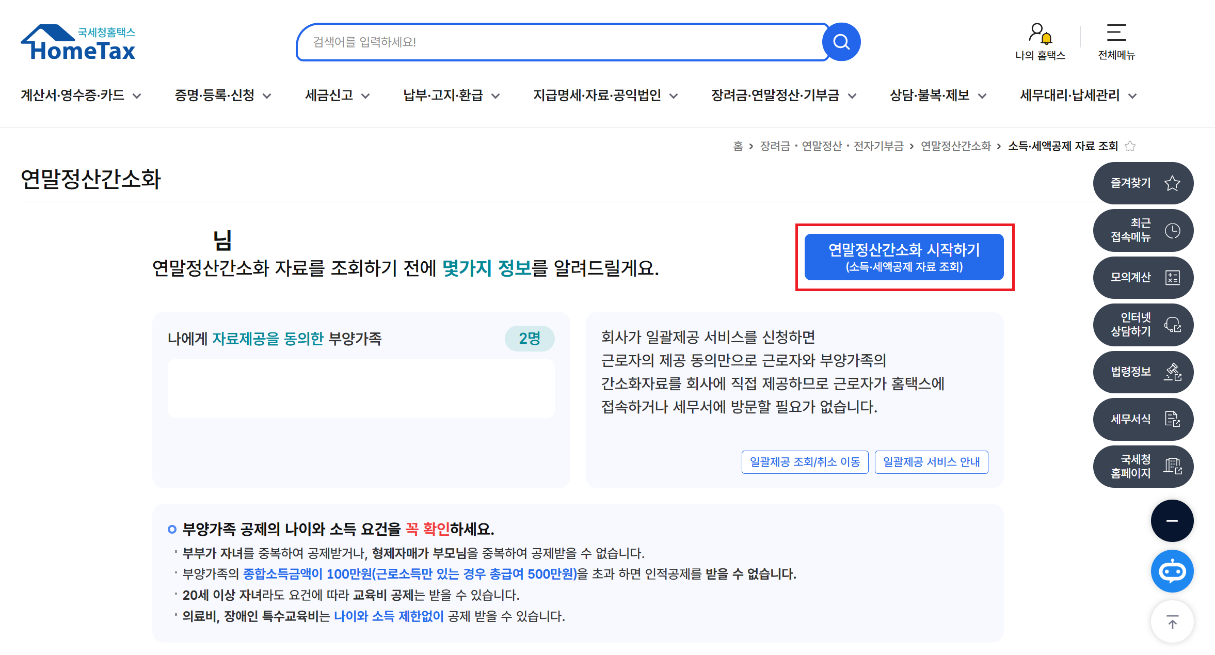Click 연말정산간소화 breadcrumb link
Image resolution: width=1215 pixels, height=655 pixels.
click(x=956, y=146)
